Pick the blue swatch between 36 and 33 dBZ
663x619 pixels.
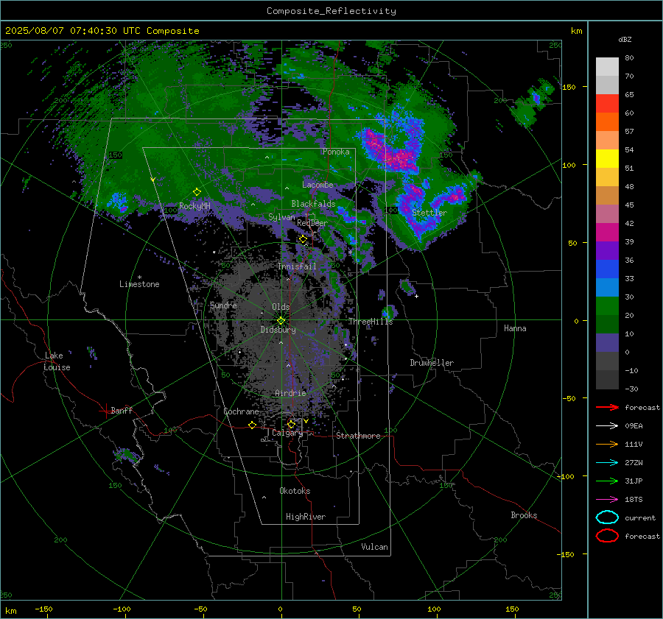tap(607, 269)
